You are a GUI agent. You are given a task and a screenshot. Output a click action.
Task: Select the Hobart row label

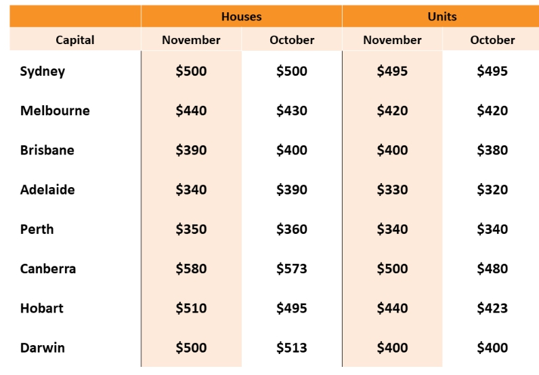coord(41,308)
